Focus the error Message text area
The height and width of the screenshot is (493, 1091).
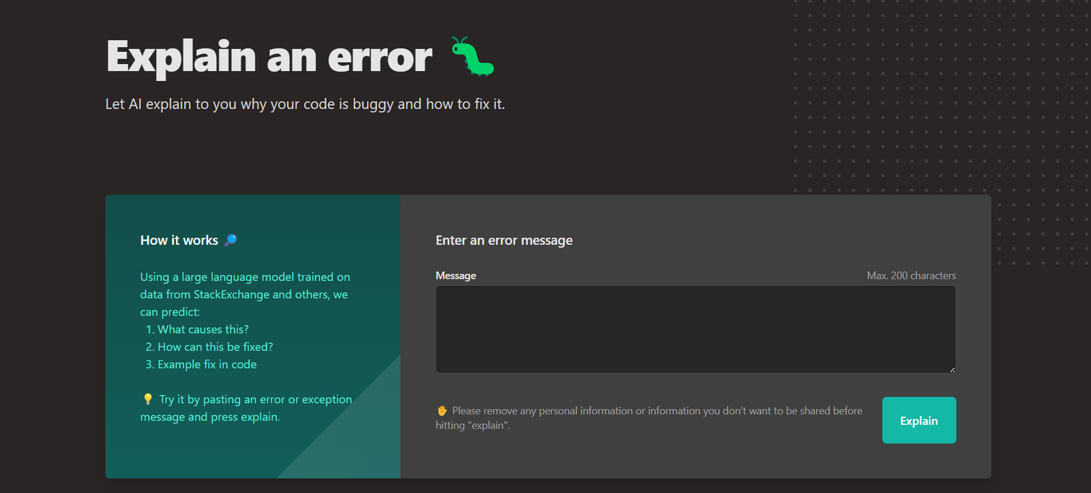click(695, 329)
